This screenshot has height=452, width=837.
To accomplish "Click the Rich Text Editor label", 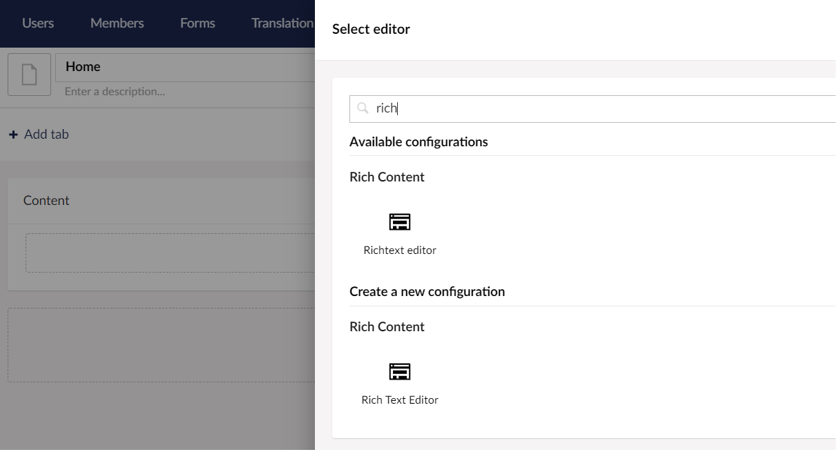I will click(399, 400).
